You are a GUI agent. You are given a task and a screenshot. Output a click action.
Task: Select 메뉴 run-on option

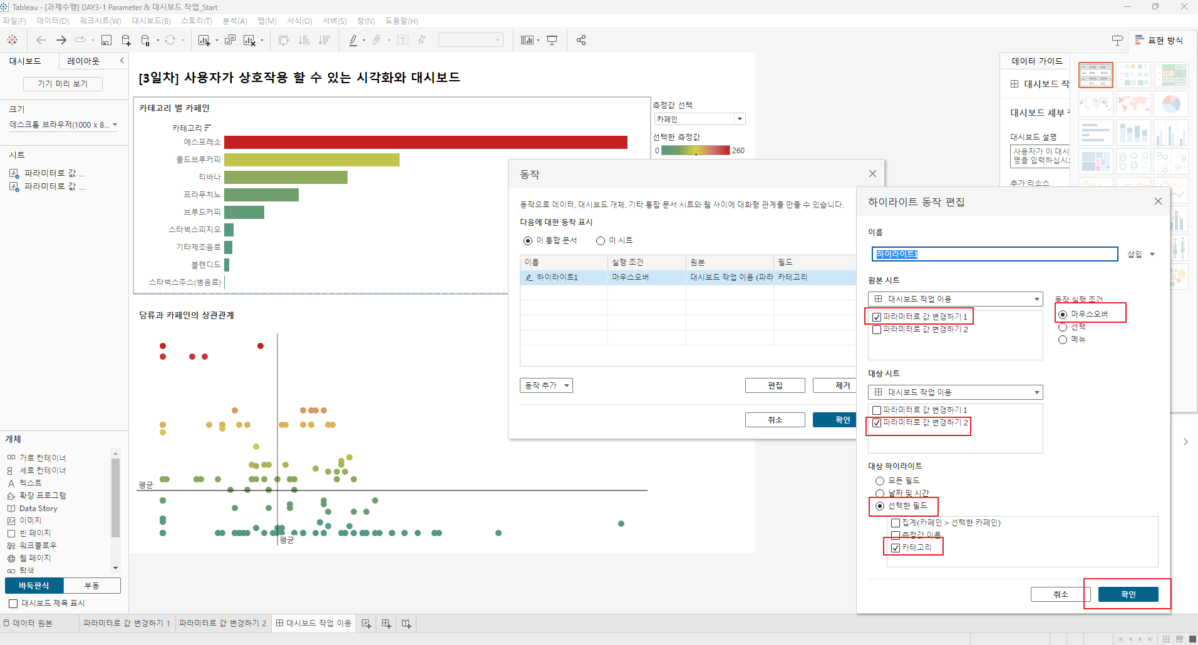coord(1063,340)
